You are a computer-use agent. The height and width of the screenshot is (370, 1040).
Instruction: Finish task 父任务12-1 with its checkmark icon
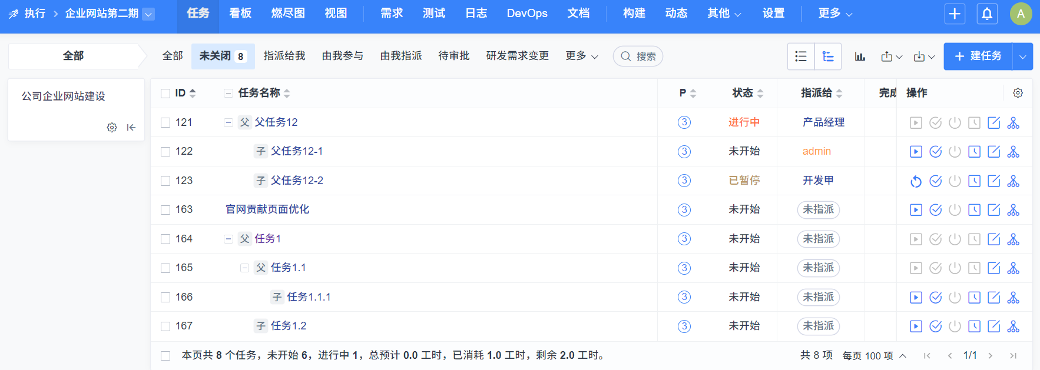tap(935, 152)
